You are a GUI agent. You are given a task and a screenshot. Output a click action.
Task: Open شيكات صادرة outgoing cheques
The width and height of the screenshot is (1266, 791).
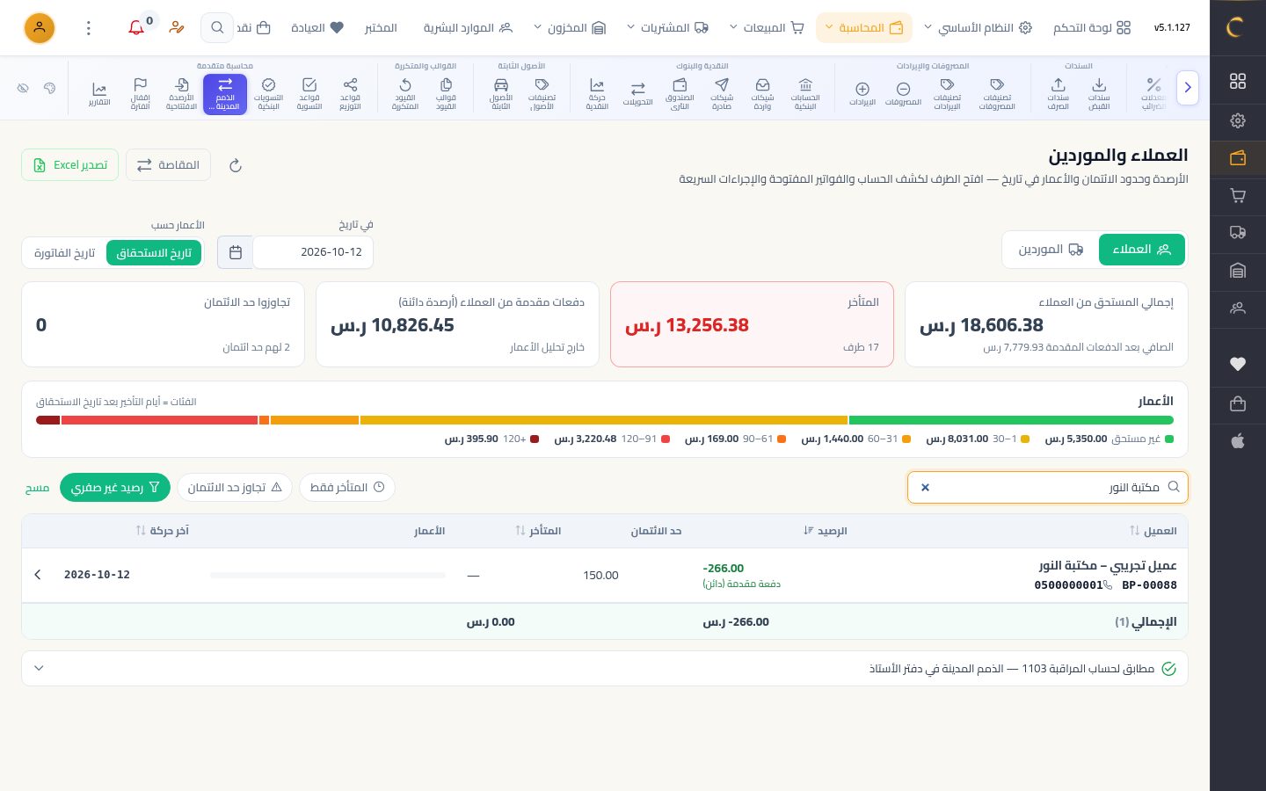(x=722, y=94)
